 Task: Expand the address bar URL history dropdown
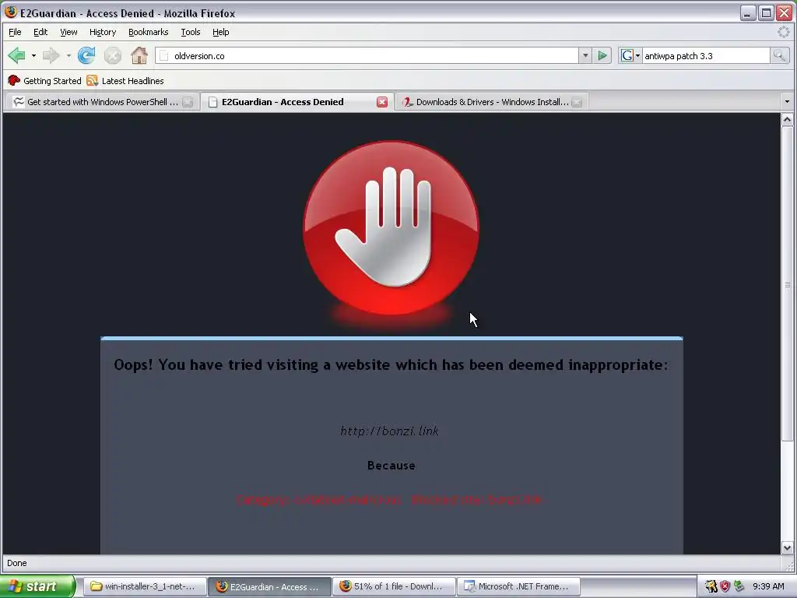point(585,55)
